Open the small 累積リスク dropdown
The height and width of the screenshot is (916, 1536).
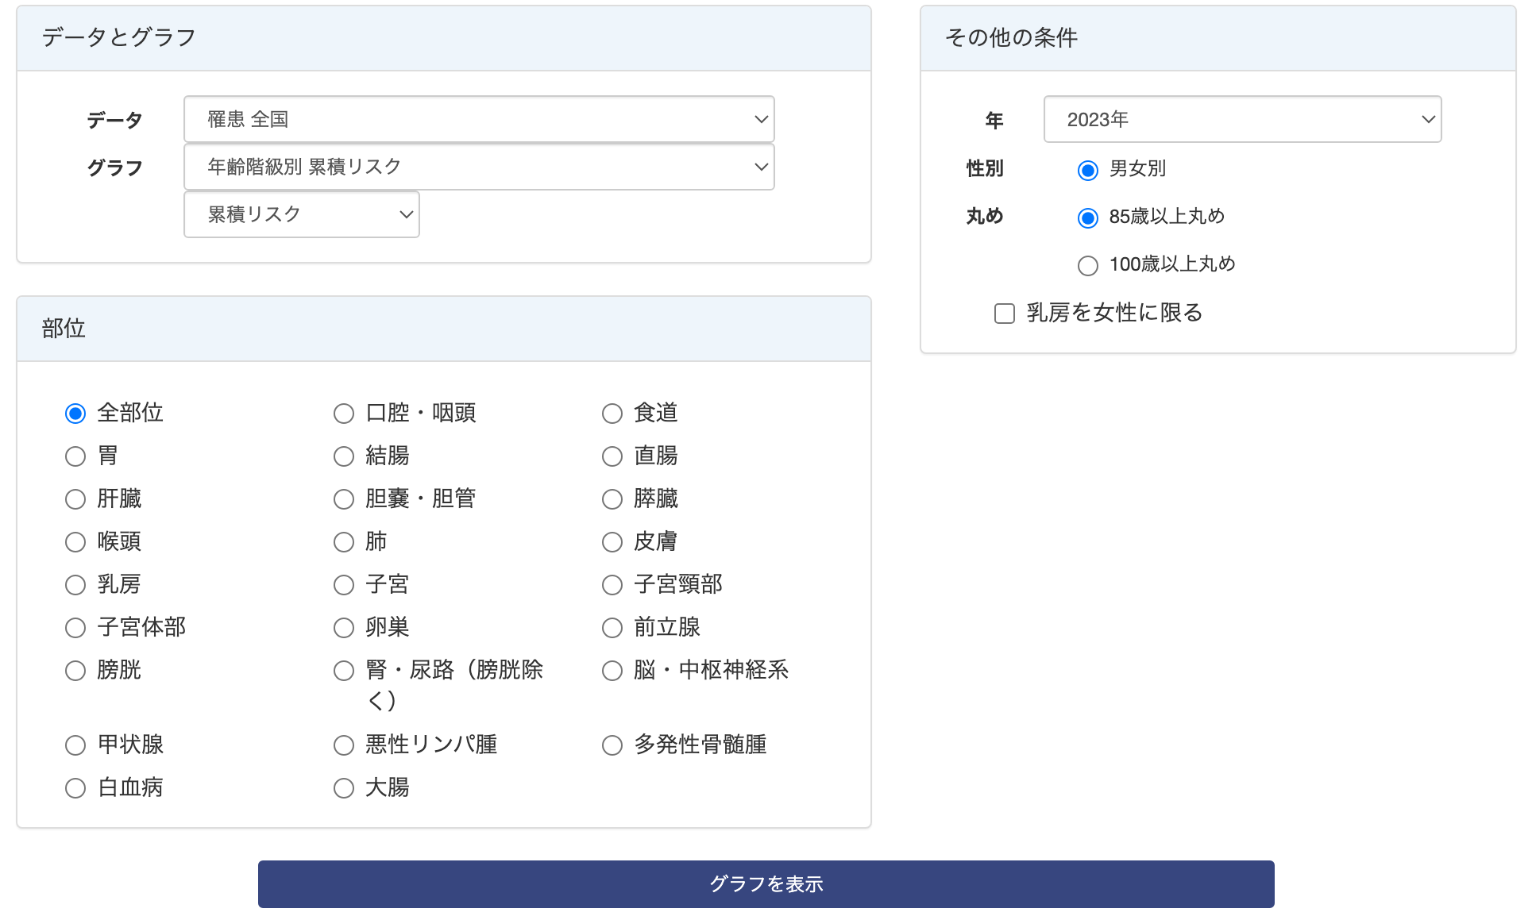pos(302,214)
